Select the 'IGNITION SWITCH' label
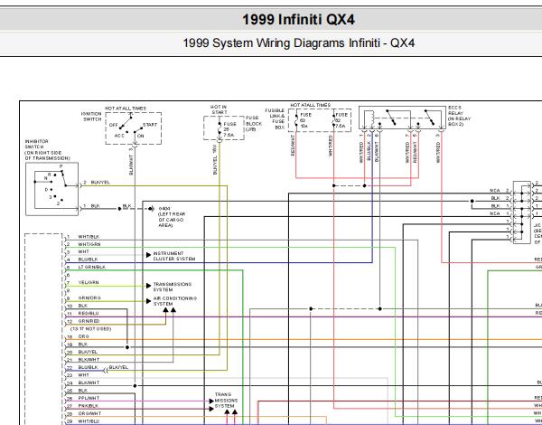 [x=91, y=117]
